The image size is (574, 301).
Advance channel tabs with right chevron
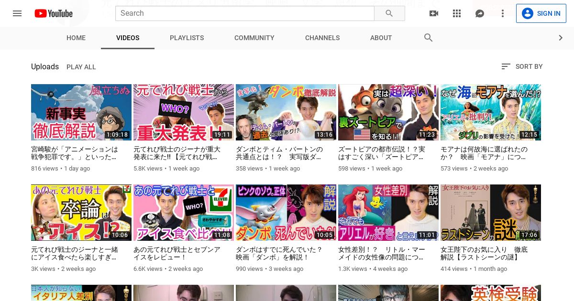[561, 38]
